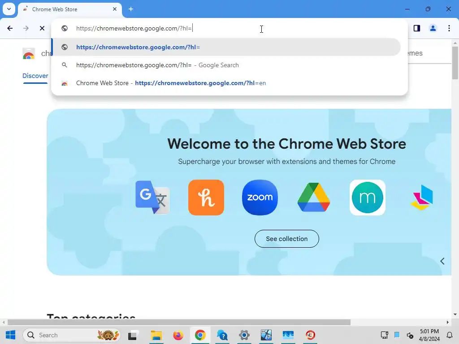
Task: Open File Explorer from the taskbar
Action: point(156,335)
